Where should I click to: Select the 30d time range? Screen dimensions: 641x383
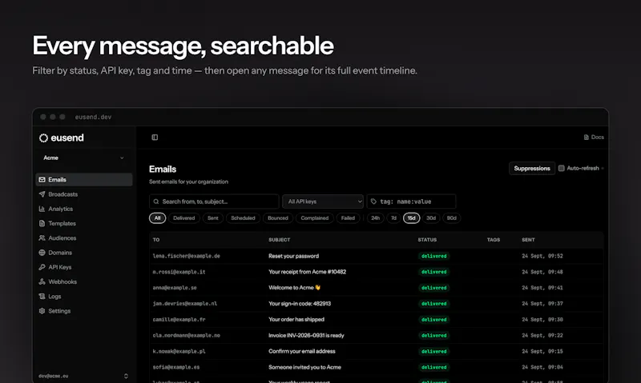tap(431, 218)
